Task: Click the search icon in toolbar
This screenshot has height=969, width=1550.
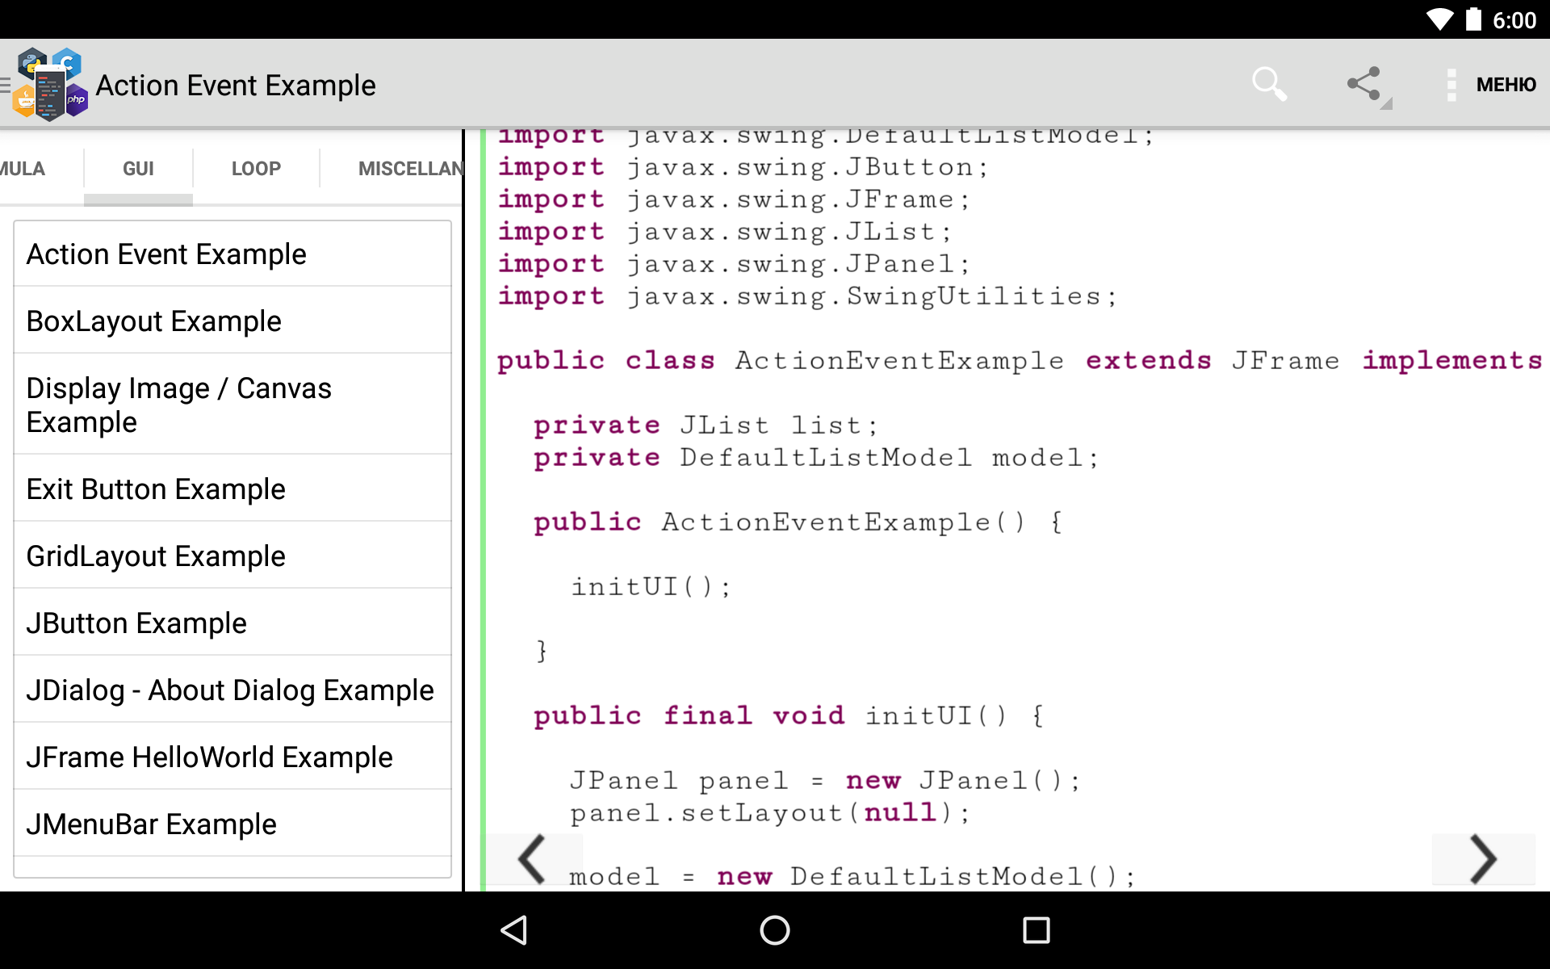Action: point(1270,84)
